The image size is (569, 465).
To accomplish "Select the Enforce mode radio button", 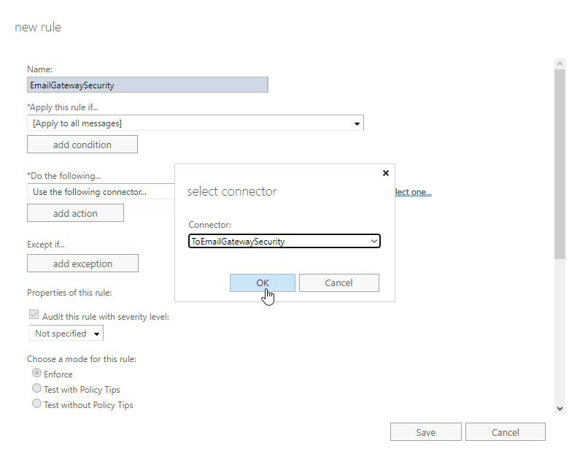I will pyautogui.click(x=37, y=373).
